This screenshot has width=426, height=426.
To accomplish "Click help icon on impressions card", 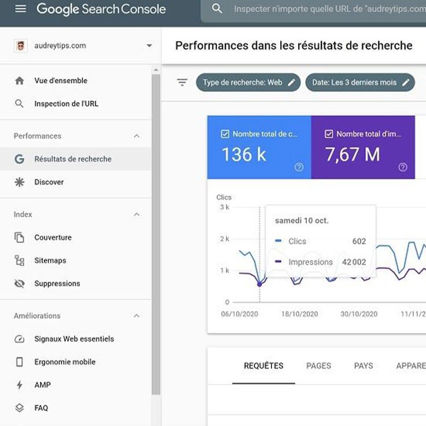I will pyautogui.click(x=403, y=167).
